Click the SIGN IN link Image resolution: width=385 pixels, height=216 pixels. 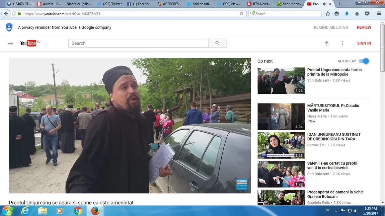tap(364, 43)
